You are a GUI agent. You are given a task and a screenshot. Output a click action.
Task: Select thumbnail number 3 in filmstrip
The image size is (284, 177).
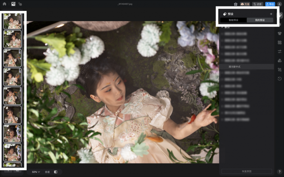point(12,58)
